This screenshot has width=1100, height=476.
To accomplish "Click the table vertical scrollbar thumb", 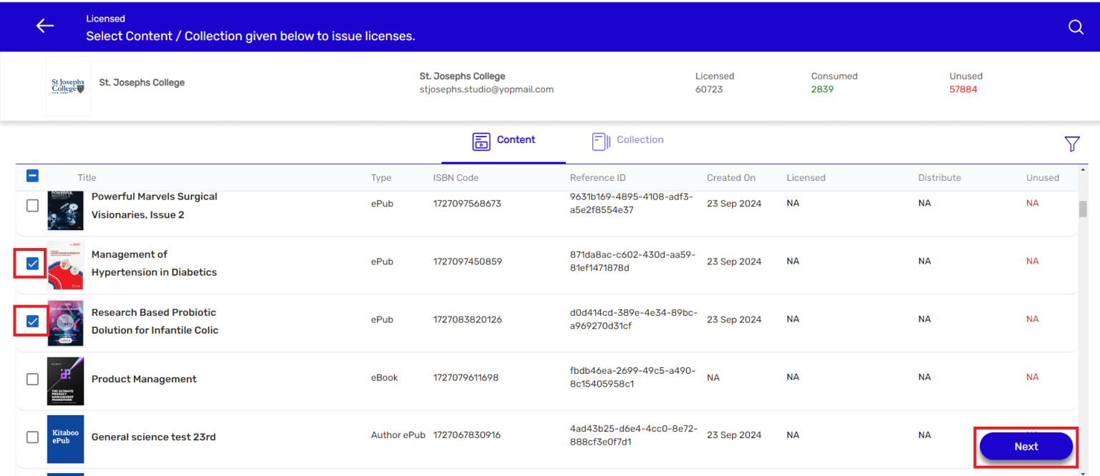I will coord(1083,208).
